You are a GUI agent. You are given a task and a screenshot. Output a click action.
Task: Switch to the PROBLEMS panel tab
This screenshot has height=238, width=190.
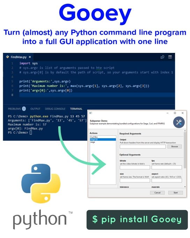coord(14,109)
